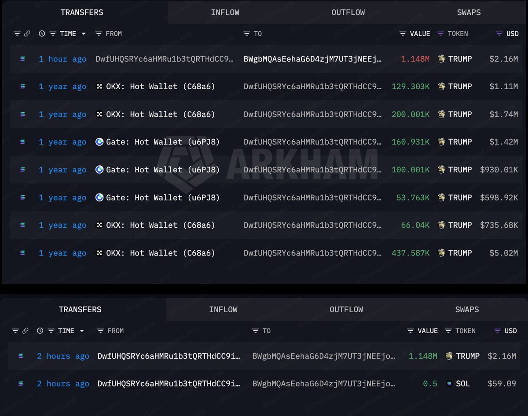
Task: Click Solana chain icon on the 0.5 SOL row
Action: (21, 384)
